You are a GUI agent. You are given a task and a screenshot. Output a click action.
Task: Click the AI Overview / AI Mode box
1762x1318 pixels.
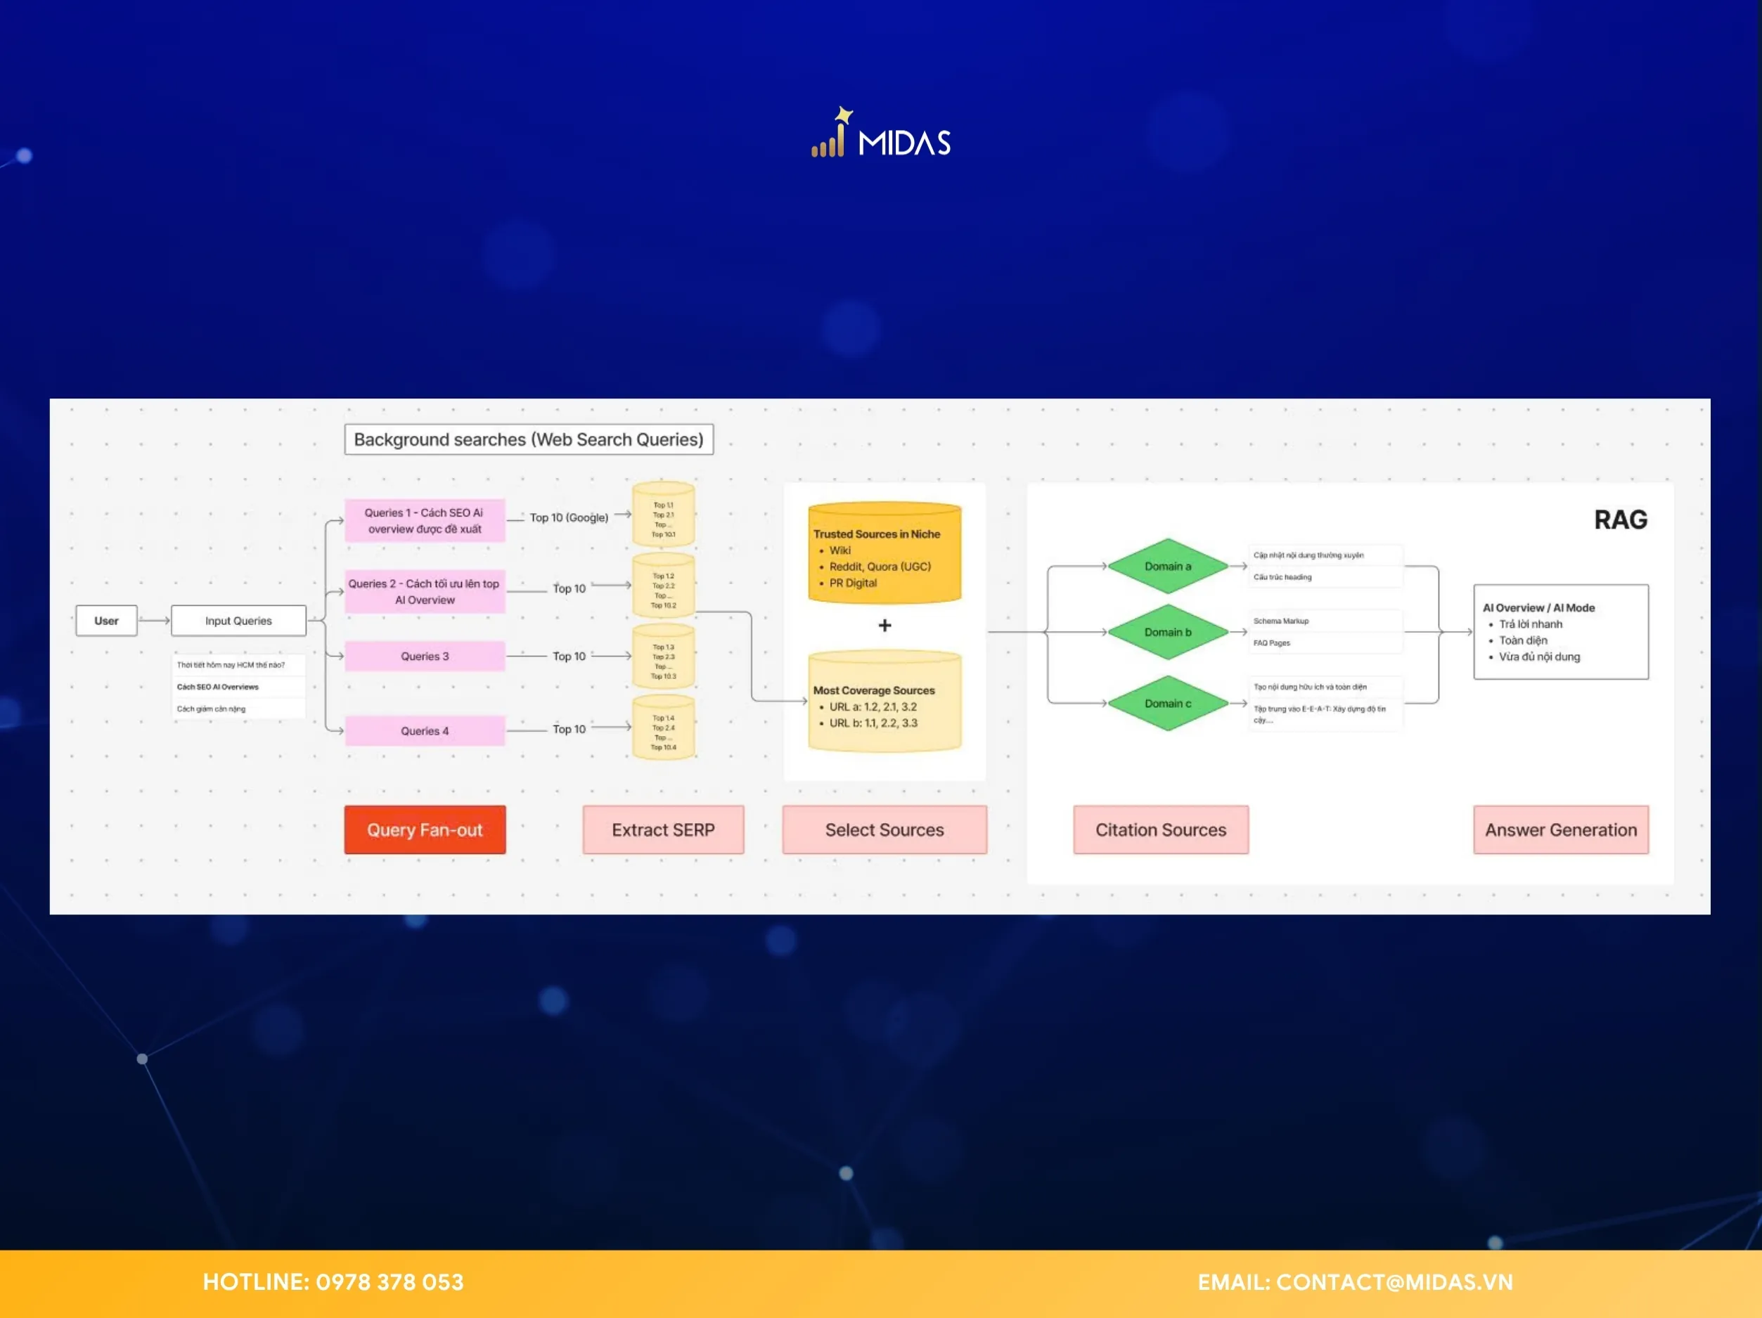(1560, 633)
